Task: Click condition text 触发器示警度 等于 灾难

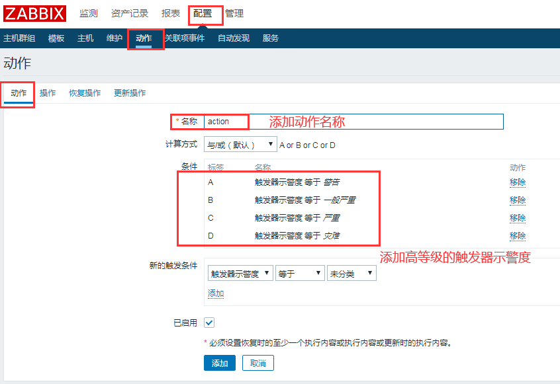Action: [x=297, y=236]
